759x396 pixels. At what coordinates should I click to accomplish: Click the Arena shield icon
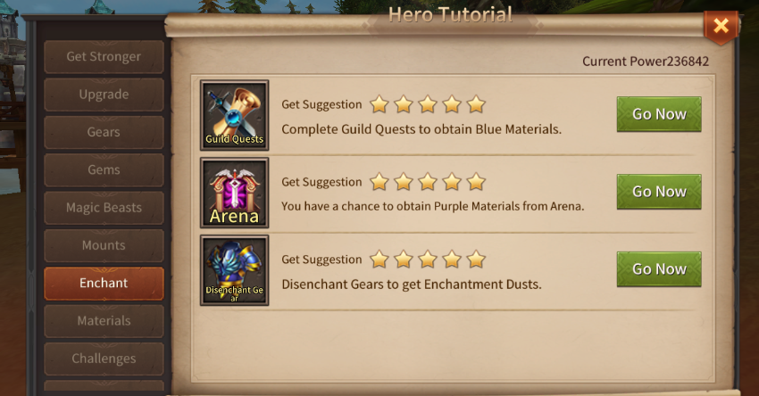tap(234, 193)
